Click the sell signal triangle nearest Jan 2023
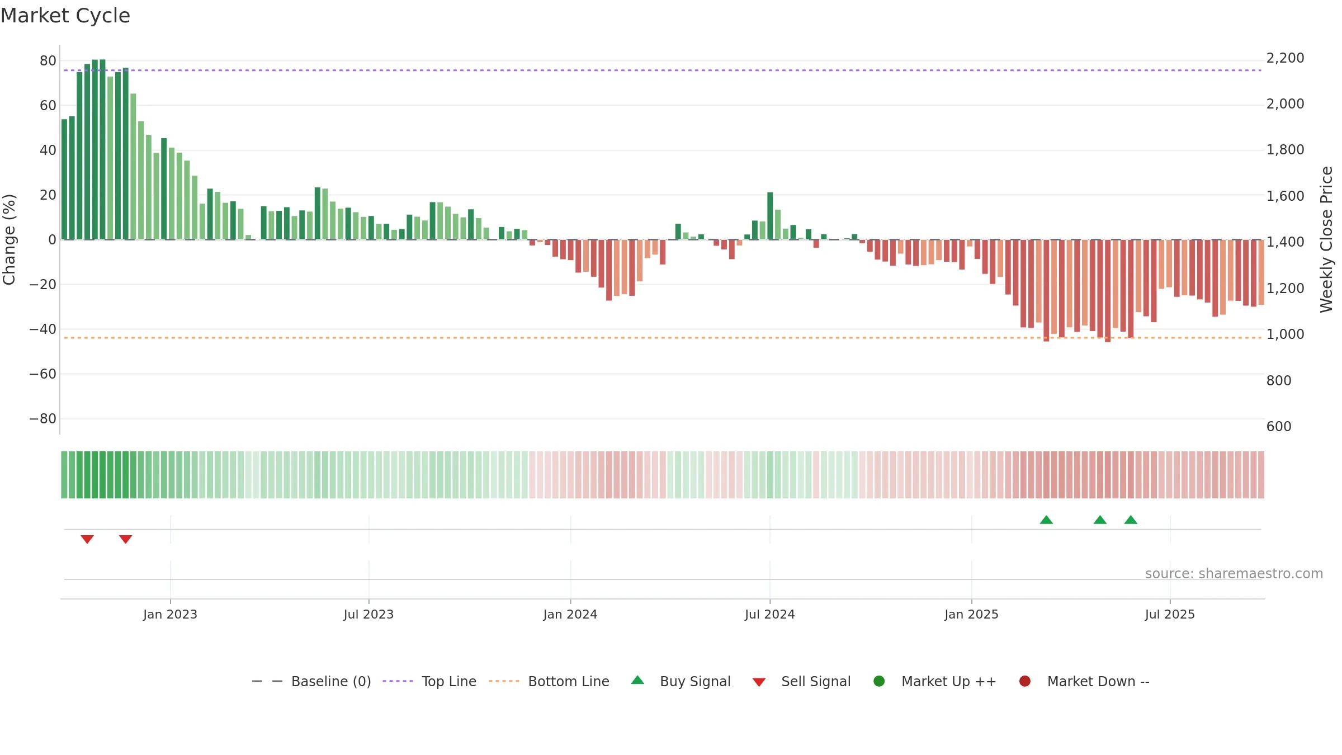Viewport: 1342px width, 755px height. click(126, 539)
